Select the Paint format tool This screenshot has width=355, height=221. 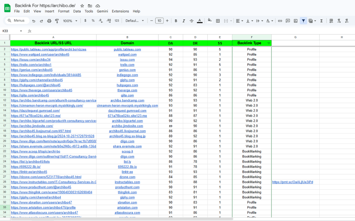[57, 21]
